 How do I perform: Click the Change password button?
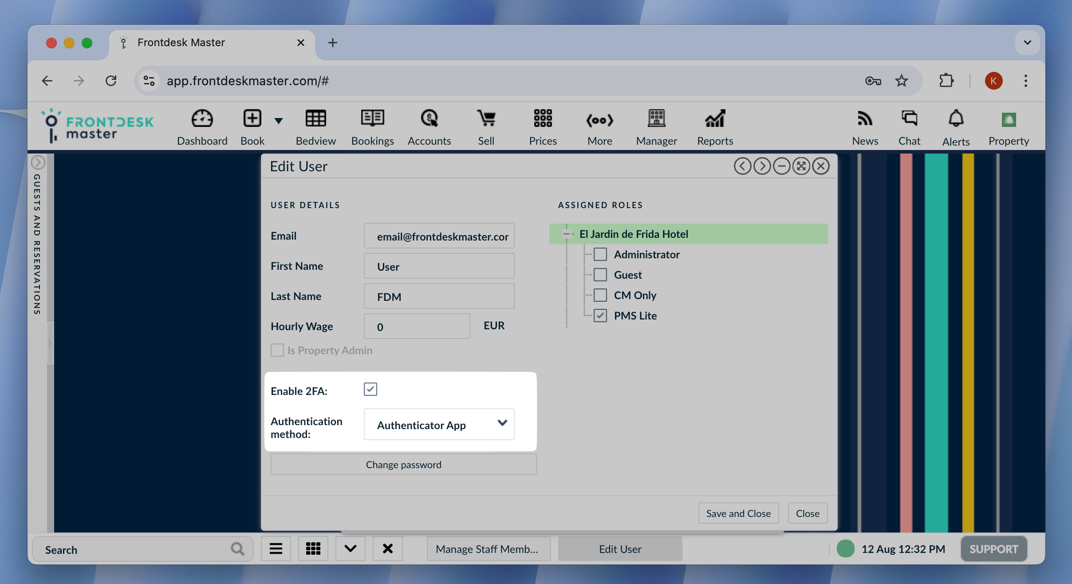point(403,464)
